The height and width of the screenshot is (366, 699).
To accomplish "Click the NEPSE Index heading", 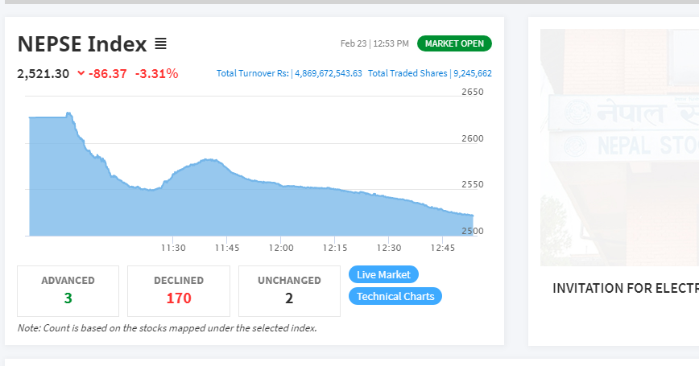I will [x=82, y=43].
